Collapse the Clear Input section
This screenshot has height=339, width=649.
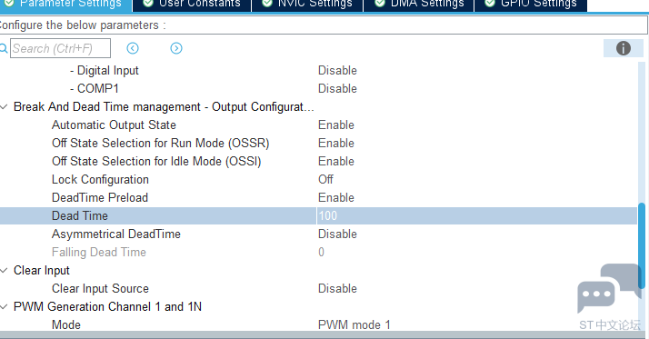pyautogui.click(x=4, y=271)
